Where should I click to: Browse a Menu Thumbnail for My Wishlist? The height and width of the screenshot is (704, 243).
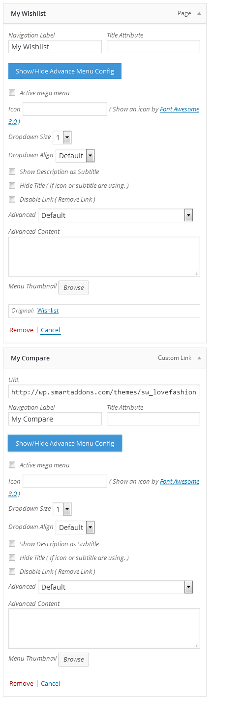pyautogui.click(x=74, y=287)
